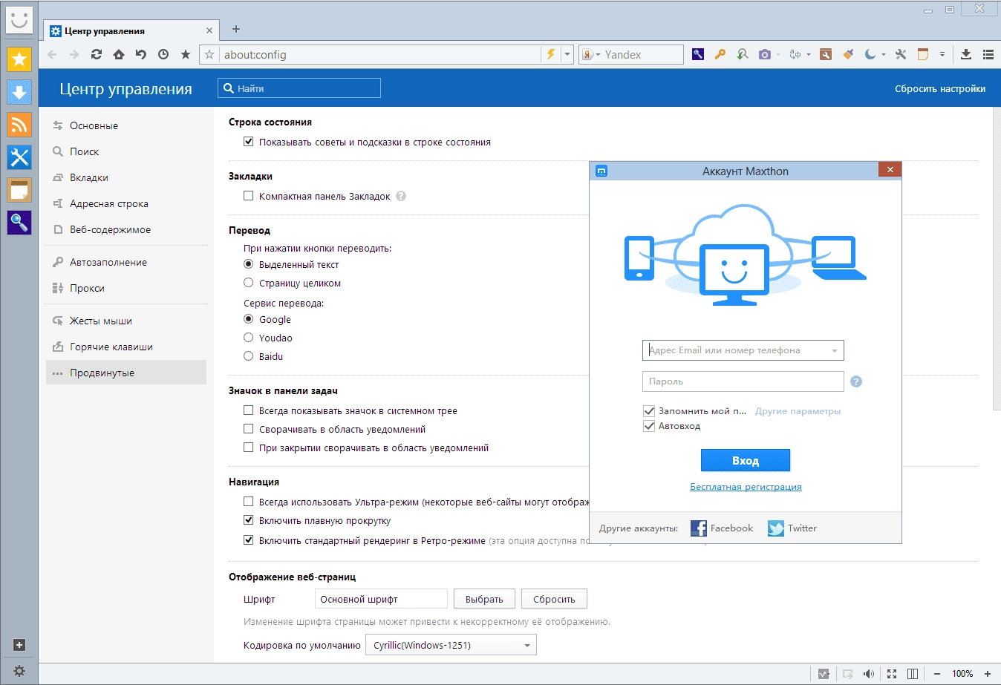Add a sidebar extension with the plus icon

point(19,645)
